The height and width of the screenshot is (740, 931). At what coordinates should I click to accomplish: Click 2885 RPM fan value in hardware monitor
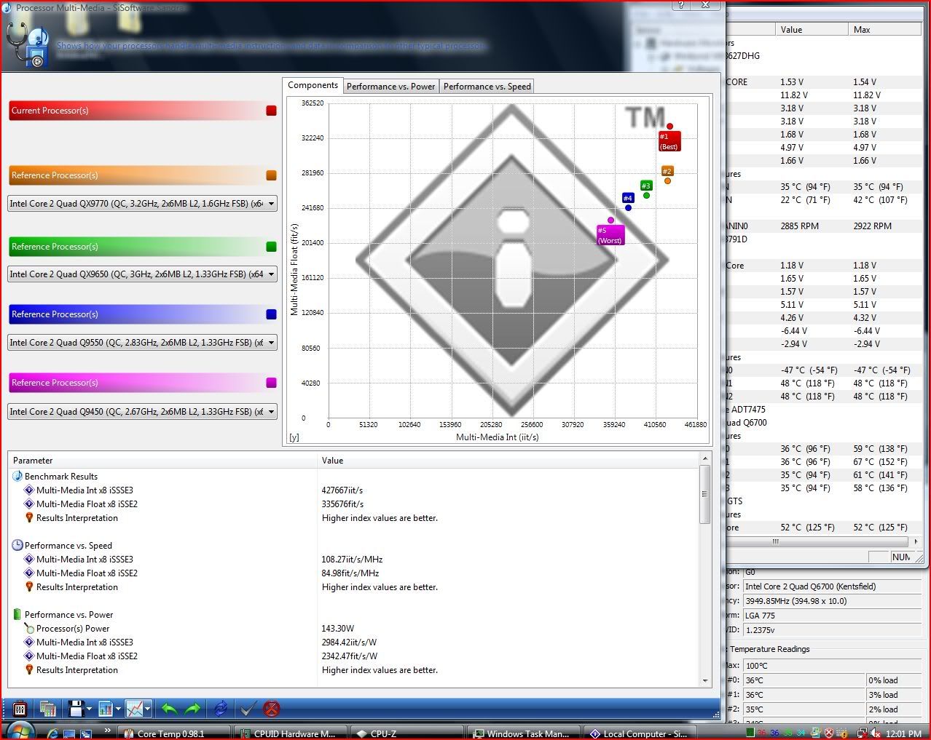tap(800, 226)
